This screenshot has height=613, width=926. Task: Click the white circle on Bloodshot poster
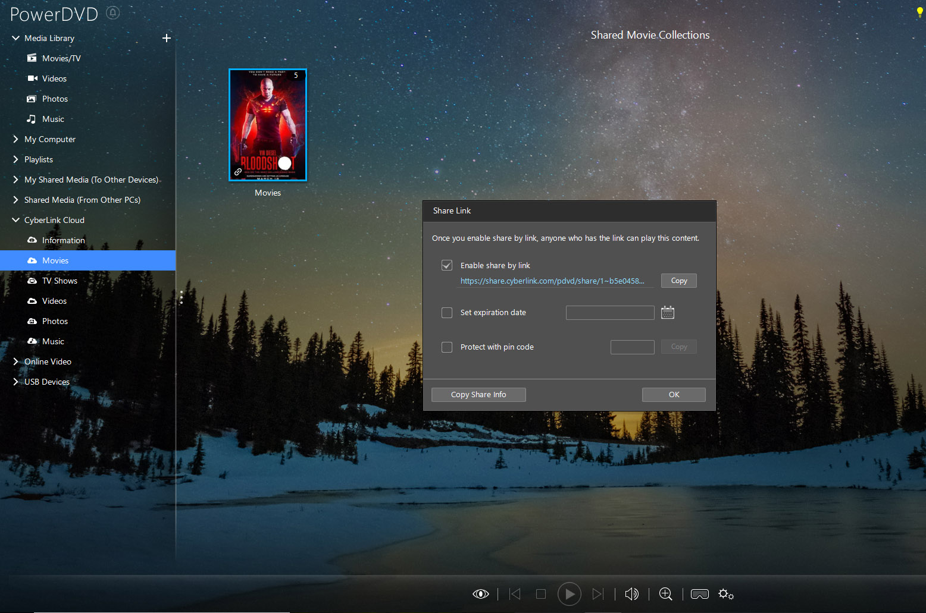point(285,163)
